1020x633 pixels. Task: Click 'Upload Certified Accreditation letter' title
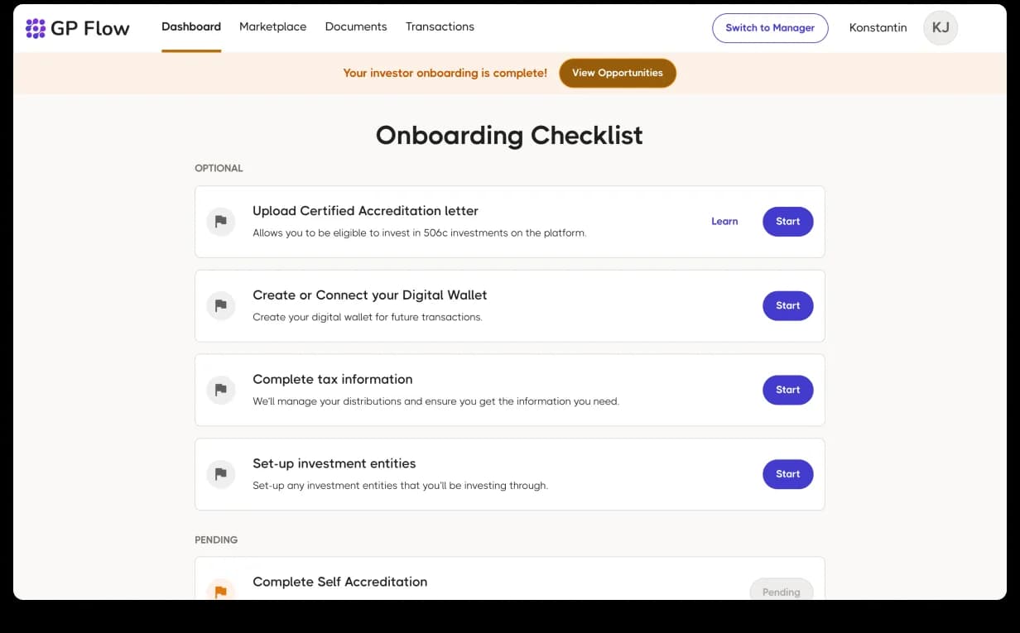click(x=365, y=211)
